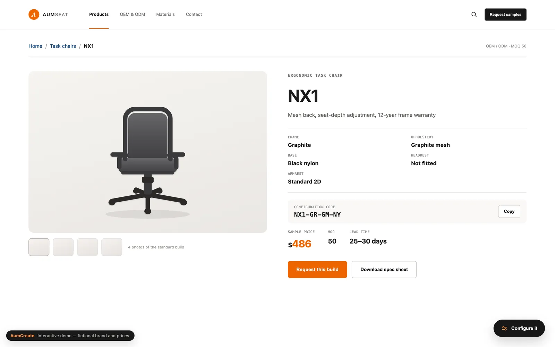Select the third photo thumbnail
Screen dimensions: 555x347
(87, 247)
